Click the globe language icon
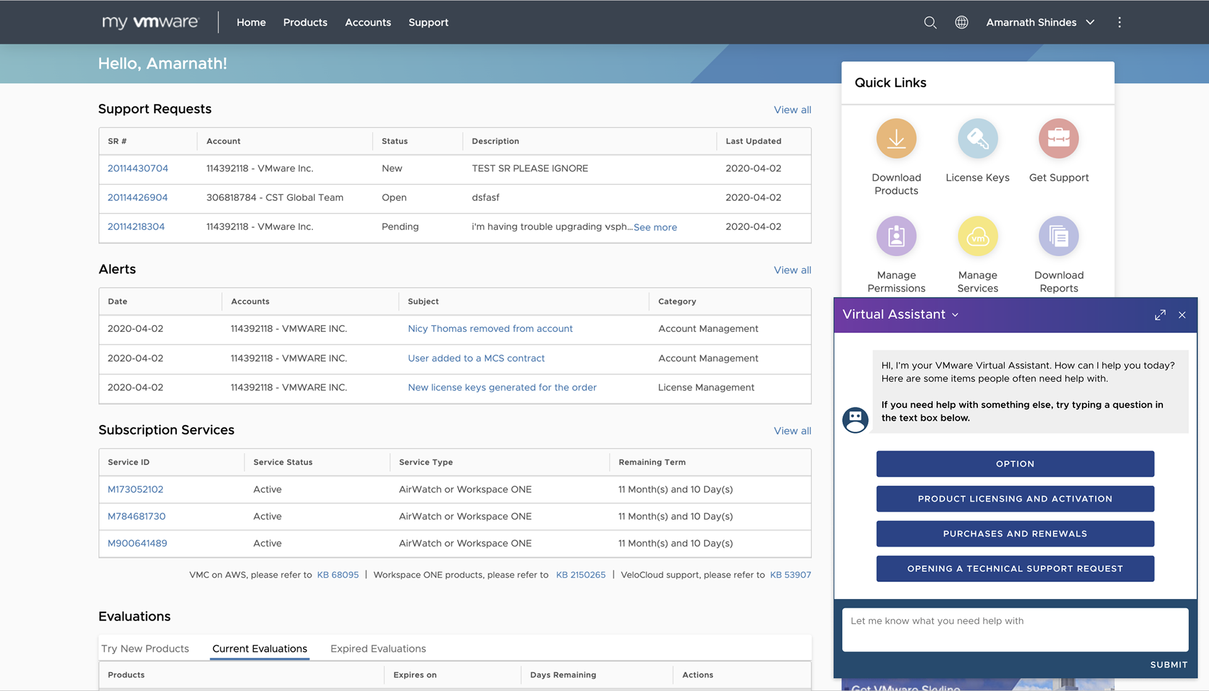Viewport: 1209px width, 691px height. pyautogui.click(x=962, y=23)
